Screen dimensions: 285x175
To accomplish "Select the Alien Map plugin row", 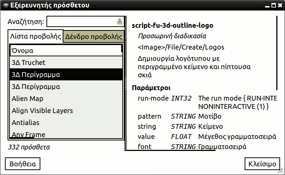I will point(66,98).
